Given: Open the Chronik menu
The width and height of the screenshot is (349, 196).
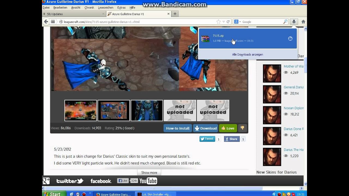Looking at the screenshot, I should [89, 8].
